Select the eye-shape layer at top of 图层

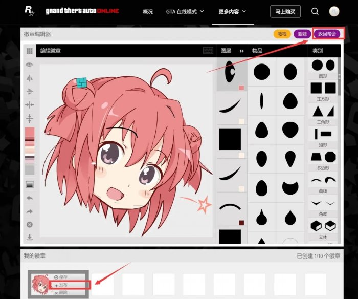232,74
